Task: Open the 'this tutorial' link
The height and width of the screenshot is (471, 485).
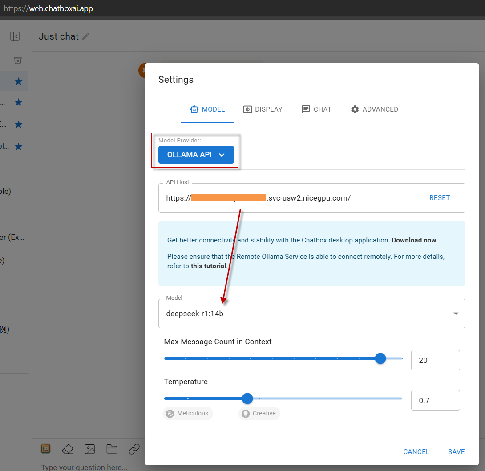Action: [209, 266]
